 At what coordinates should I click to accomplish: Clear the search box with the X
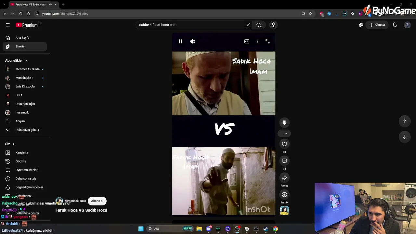pyautogui.click(x=248, y=25)
